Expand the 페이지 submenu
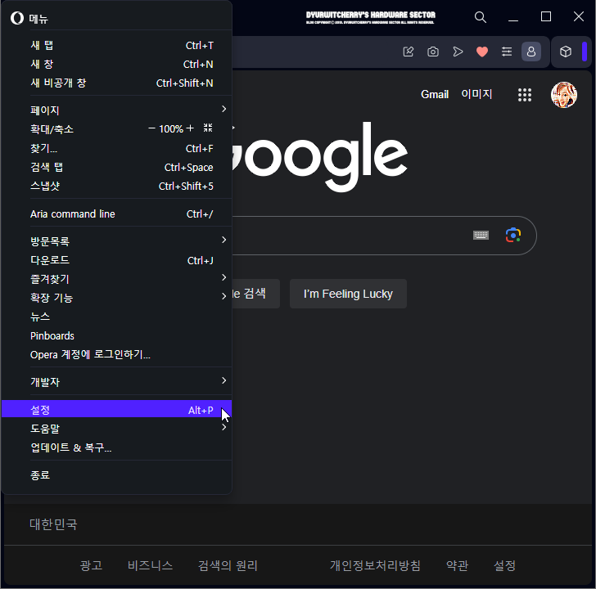The height and width of the screenshot is (589, 596). [x=117, y=110]
